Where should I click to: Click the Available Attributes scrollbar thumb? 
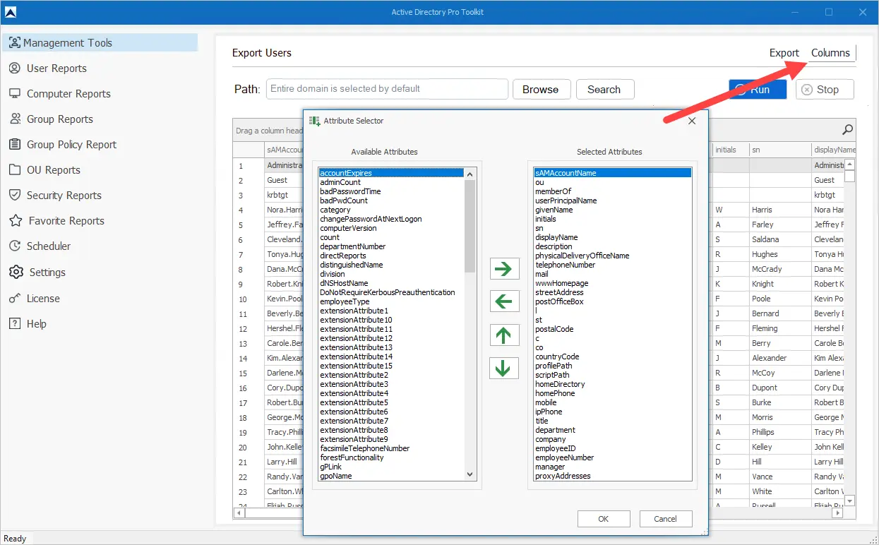471,225
